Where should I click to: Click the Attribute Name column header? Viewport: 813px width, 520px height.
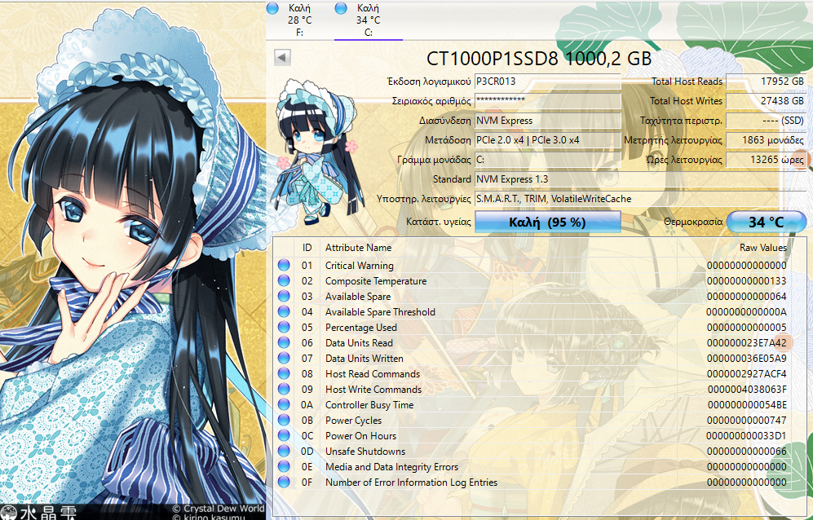coord(358,248)
